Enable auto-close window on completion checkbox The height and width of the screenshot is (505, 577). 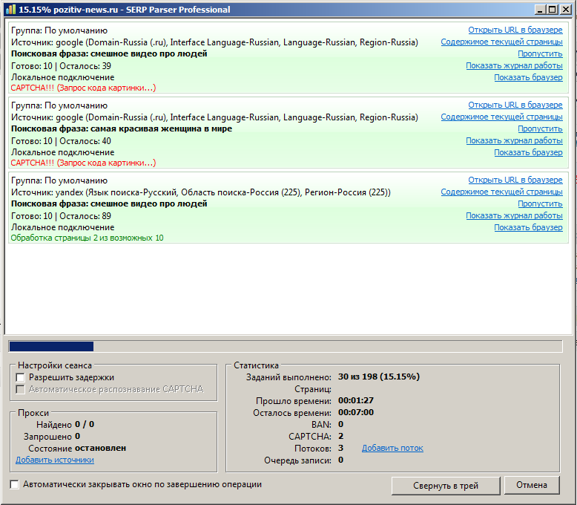14,484
